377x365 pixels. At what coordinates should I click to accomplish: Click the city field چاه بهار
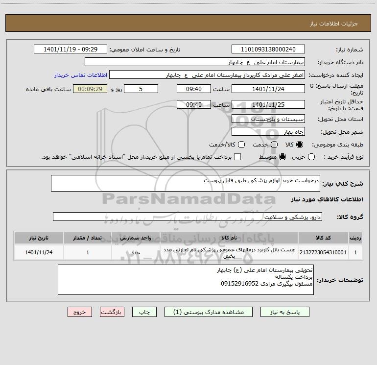(x=268, y=132)
